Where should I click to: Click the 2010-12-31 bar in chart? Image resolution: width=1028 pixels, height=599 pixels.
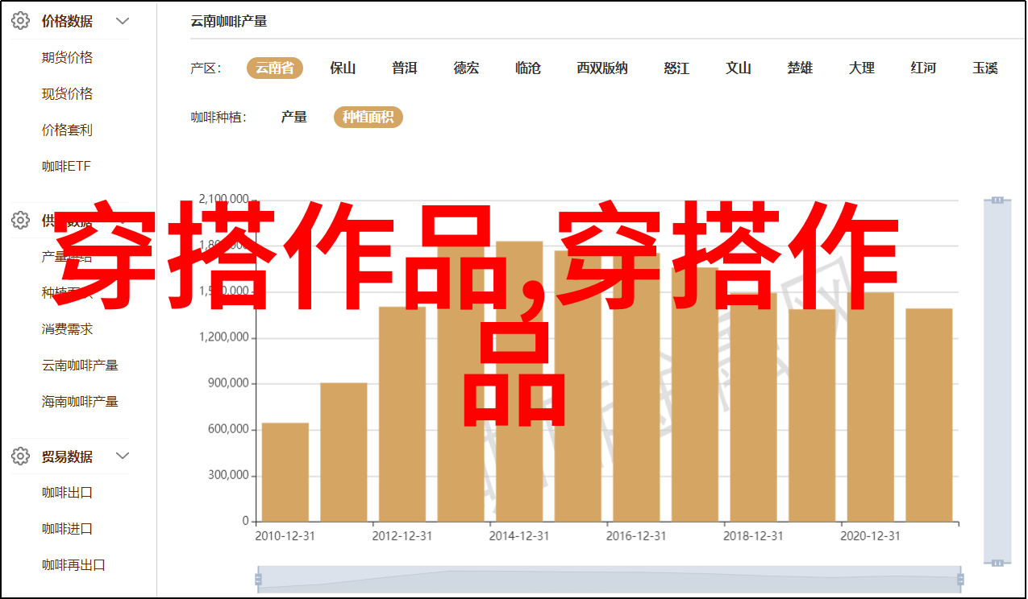click(x=285, y=472)
